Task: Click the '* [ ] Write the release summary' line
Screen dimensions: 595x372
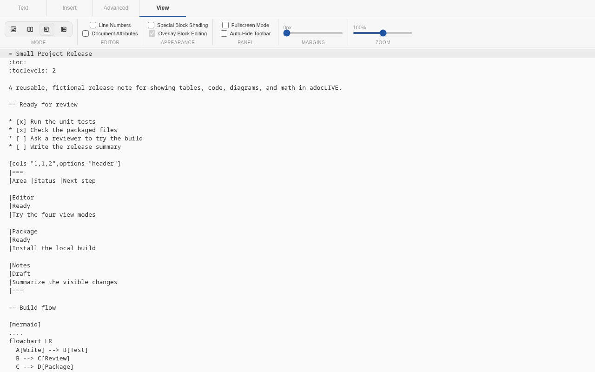Action: click(65, 146)
